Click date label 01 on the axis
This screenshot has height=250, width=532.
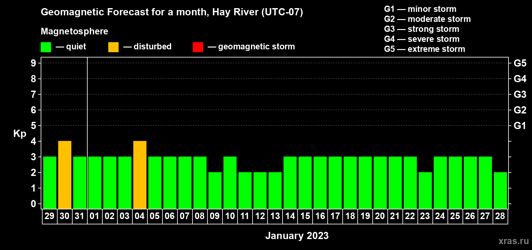pyautogui.click(x=95, y=216)
